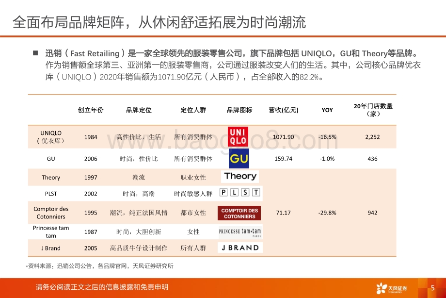Click store count 436
This screenshot has width=446, height=298.
pyautogui.click(x=373, y=159)
